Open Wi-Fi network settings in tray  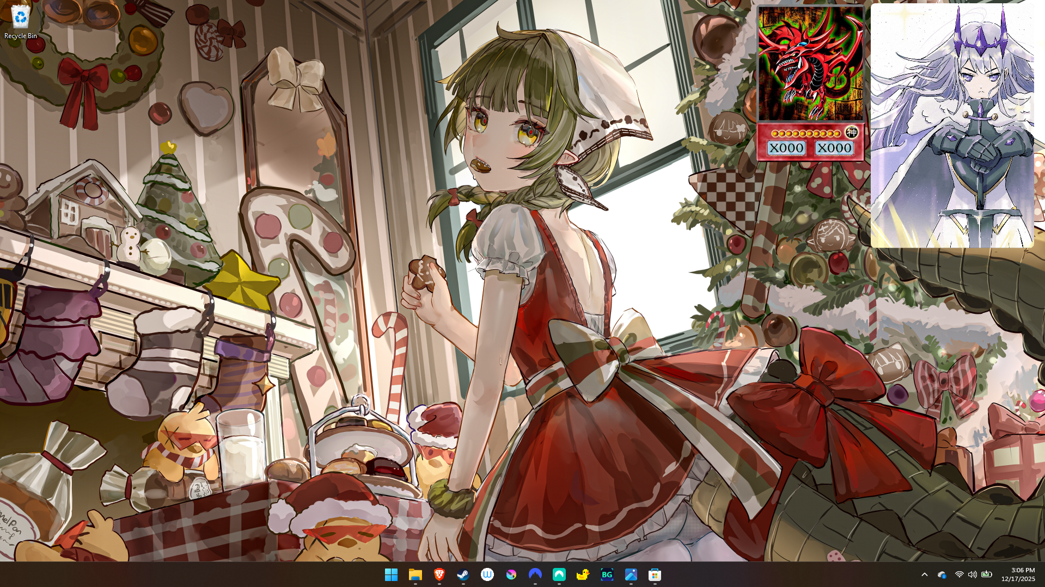959,574
